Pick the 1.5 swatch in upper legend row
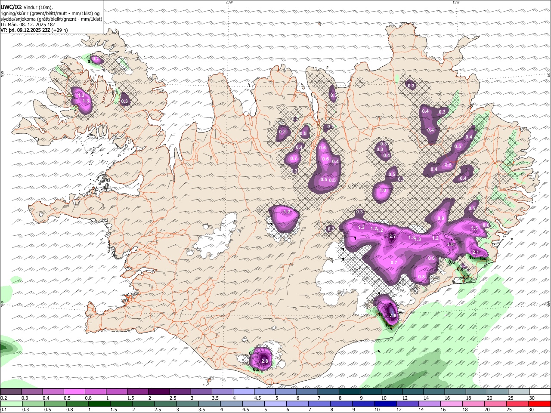Viewport: 551px width, 413px height. click(x=138, y=391)
